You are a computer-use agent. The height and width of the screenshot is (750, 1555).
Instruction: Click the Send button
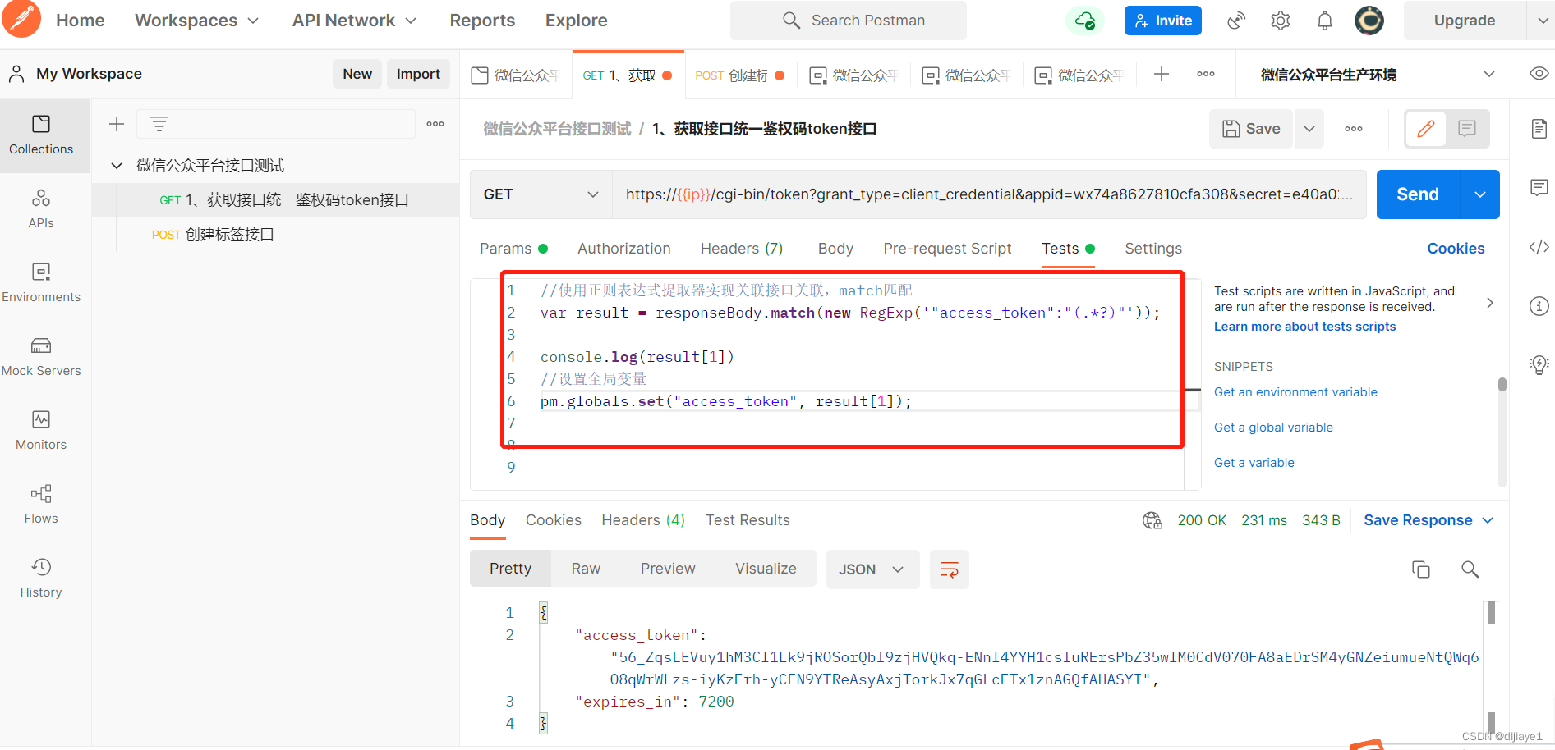click(x=1418, y=194)
